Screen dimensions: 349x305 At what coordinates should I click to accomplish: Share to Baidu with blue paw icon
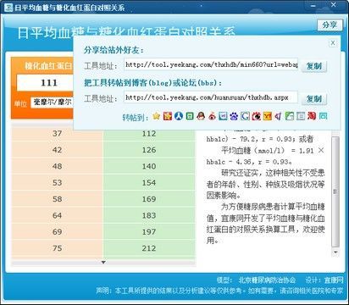234,116
